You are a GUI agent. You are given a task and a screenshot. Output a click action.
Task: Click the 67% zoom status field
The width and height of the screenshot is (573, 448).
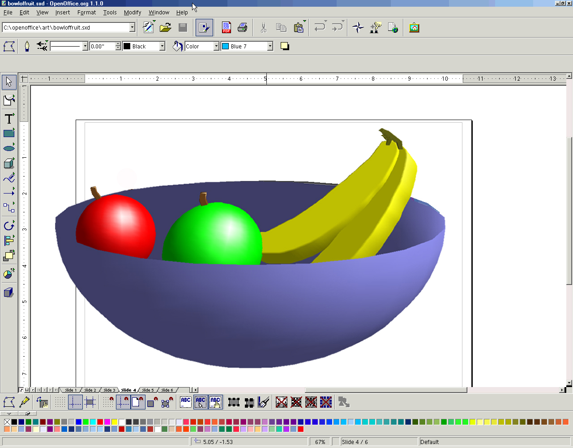coord(320,442)
